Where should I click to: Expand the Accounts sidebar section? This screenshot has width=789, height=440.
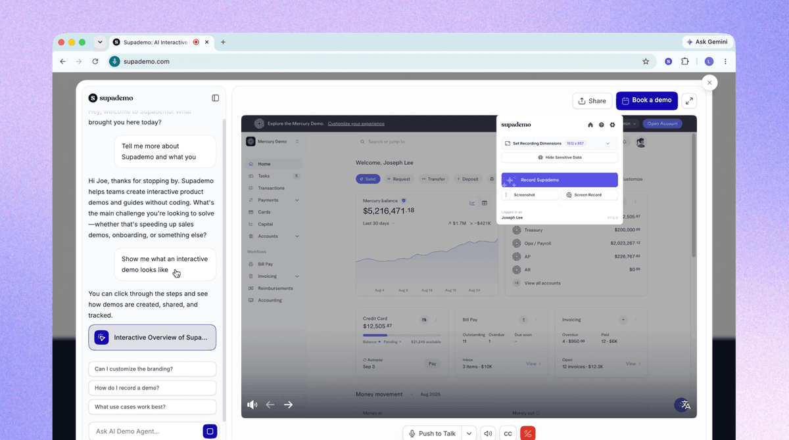297,236
